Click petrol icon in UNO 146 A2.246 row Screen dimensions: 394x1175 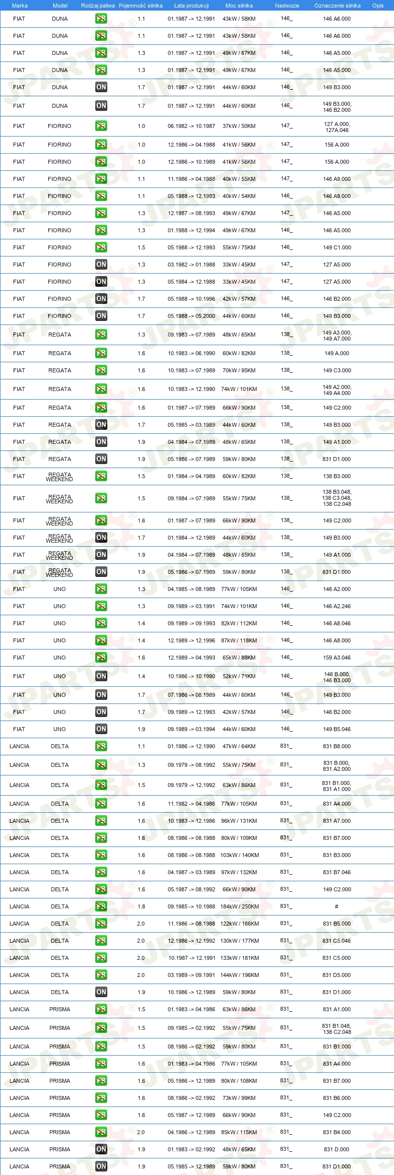click(x=101, y=606)
